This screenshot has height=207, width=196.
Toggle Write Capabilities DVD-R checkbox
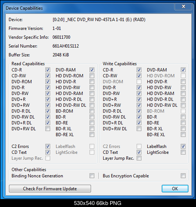coord(139,87)
